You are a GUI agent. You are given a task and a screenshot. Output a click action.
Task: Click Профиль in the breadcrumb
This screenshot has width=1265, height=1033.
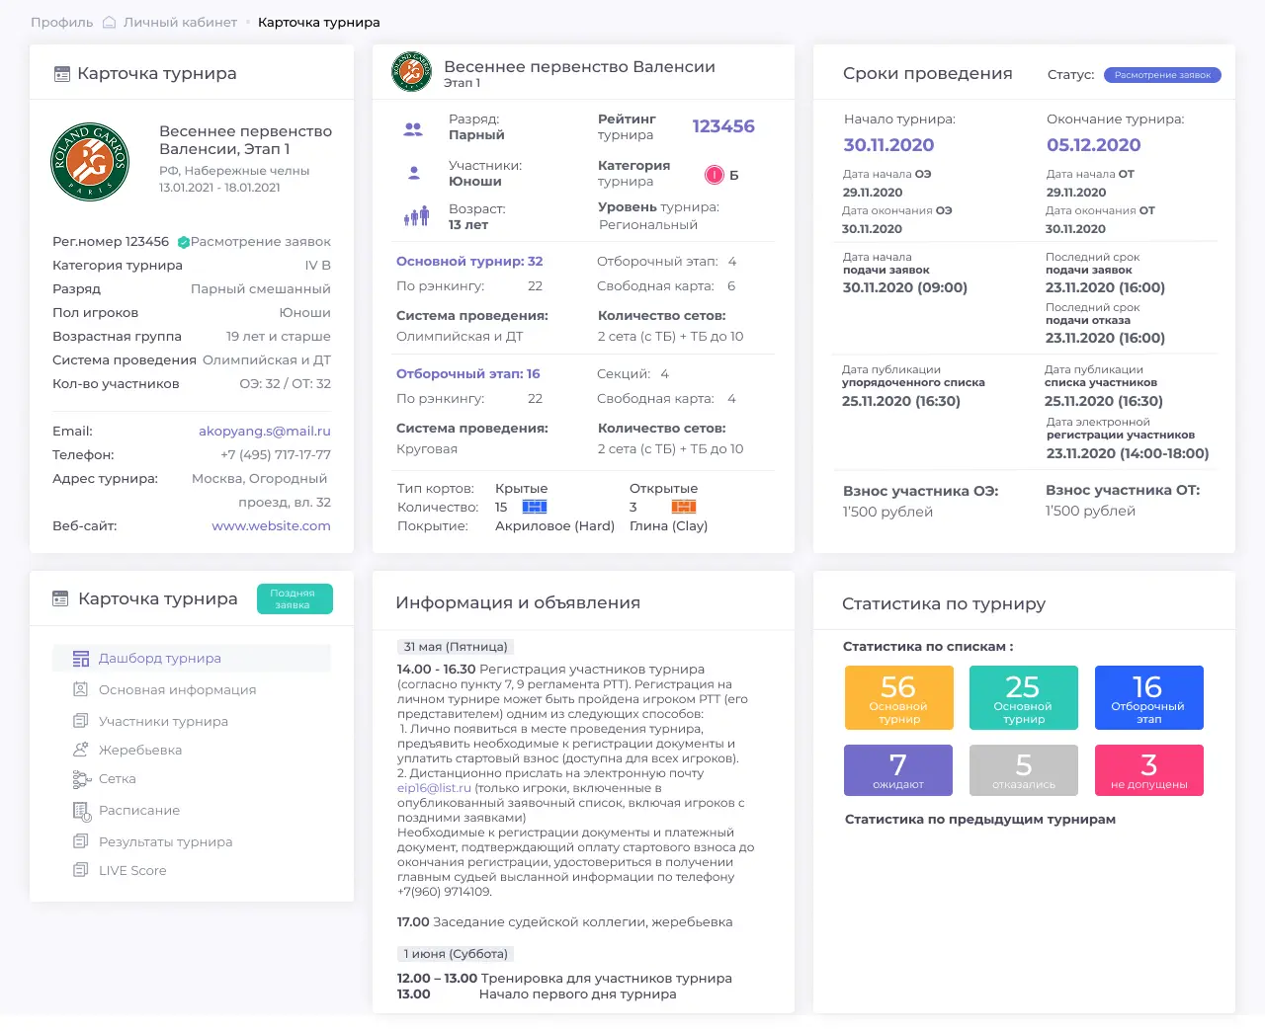pyautogui.click(x=62, y=23)
